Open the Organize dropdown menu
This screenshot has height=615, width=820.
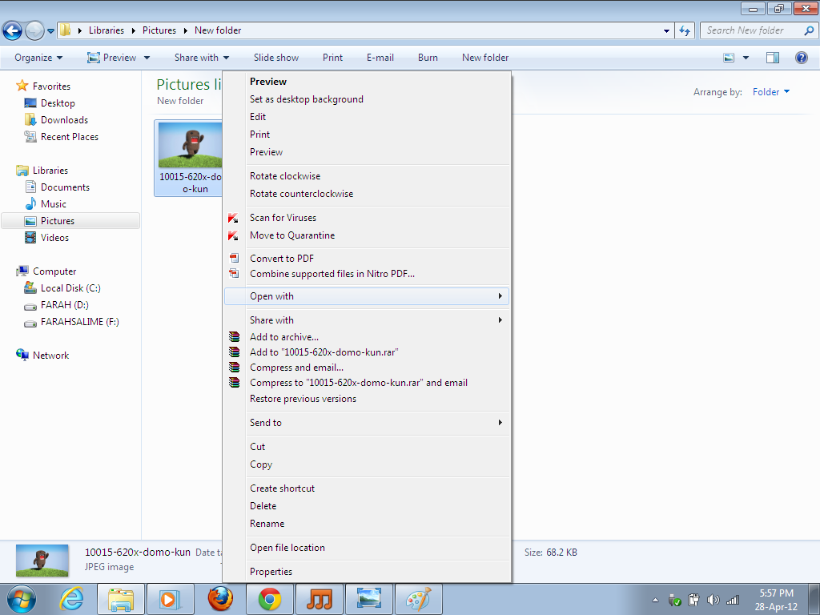(x=38, y=58)
